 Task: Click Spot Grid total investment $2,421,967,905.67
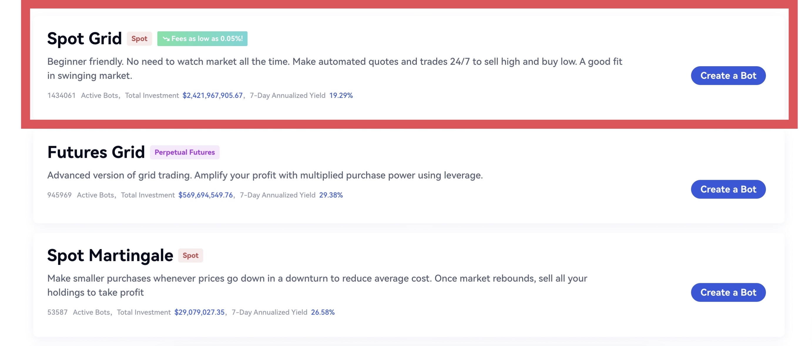click(212, 95)
